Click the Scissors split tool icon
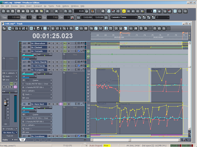The width and height of the screenshot is (197, 147). point(53,28)
